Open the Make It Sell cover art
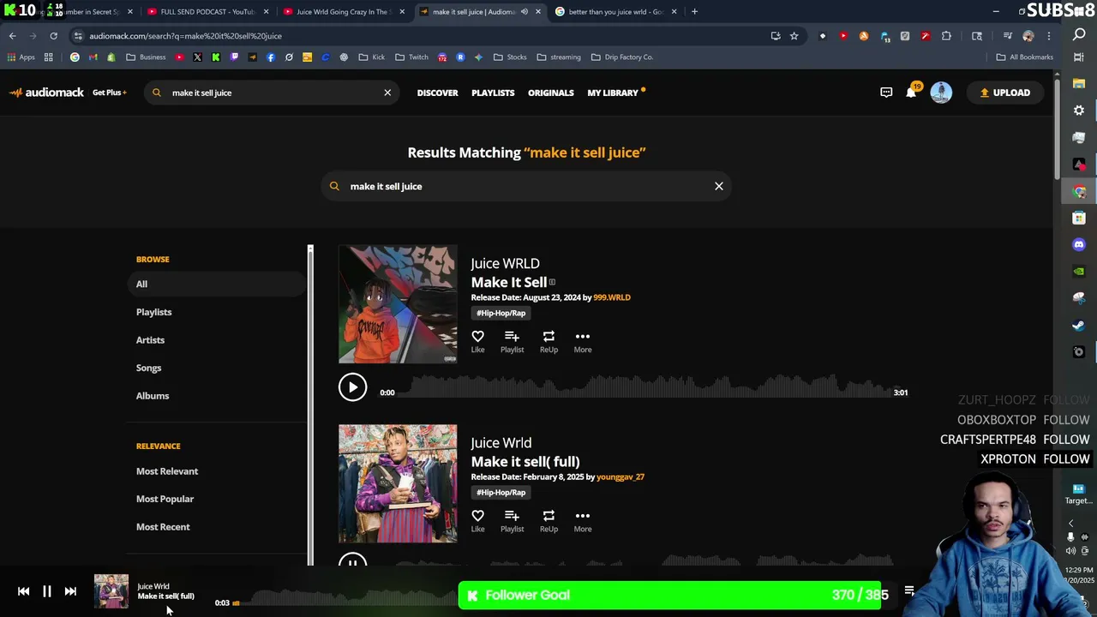Viewport: 1097px width, 617px height. [398, 304]
